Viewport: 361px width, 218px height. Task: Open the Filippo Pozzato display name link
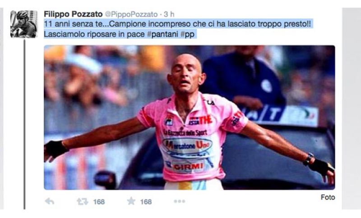click(73, 14)
